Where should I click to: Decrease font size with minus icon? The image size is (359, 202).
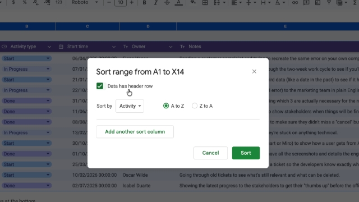[109, 2]
